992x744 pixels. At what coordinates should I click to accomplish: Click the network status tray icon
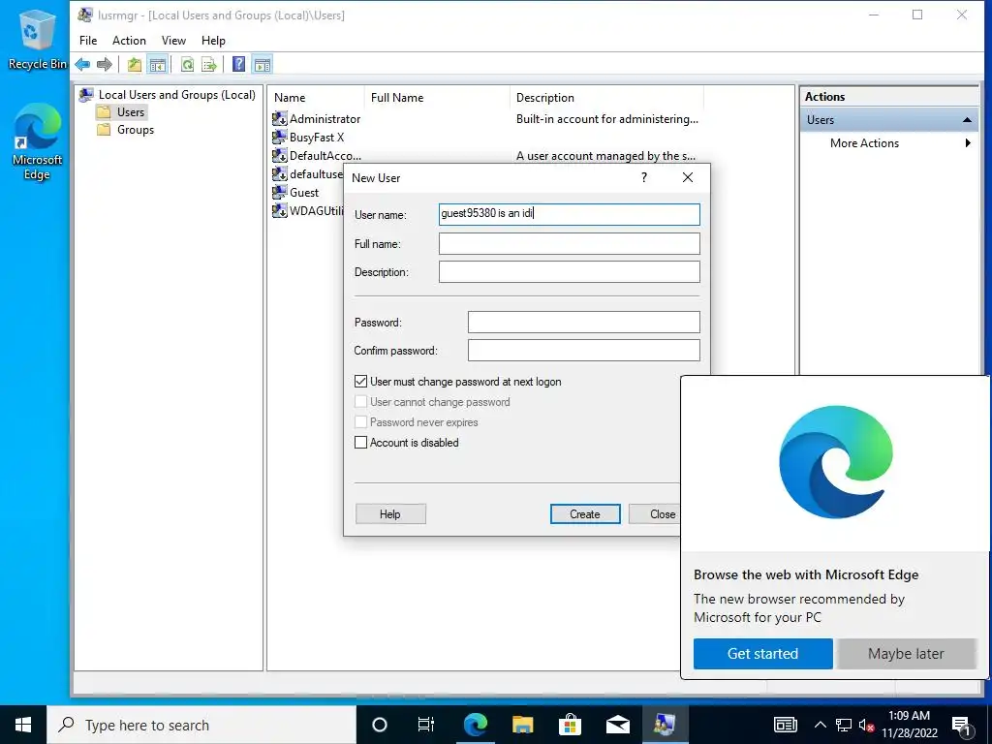844,725
